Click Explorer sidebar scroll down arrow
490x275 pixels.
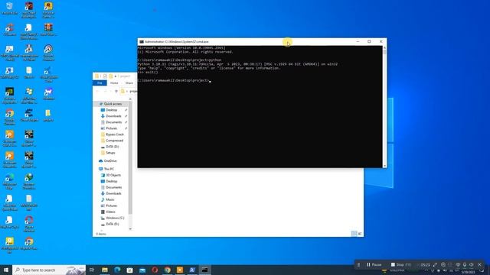130,229
